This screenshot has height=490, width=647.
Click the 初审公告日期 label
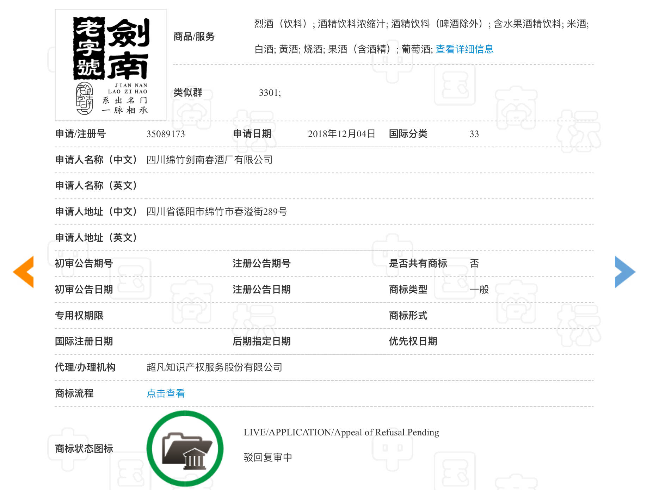[x=84, y=290]
